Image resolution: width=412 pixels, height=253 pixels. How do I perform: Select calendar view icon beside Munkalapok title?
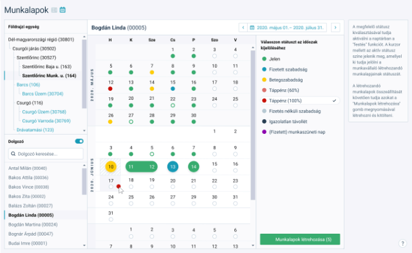[x=62, y=10]
